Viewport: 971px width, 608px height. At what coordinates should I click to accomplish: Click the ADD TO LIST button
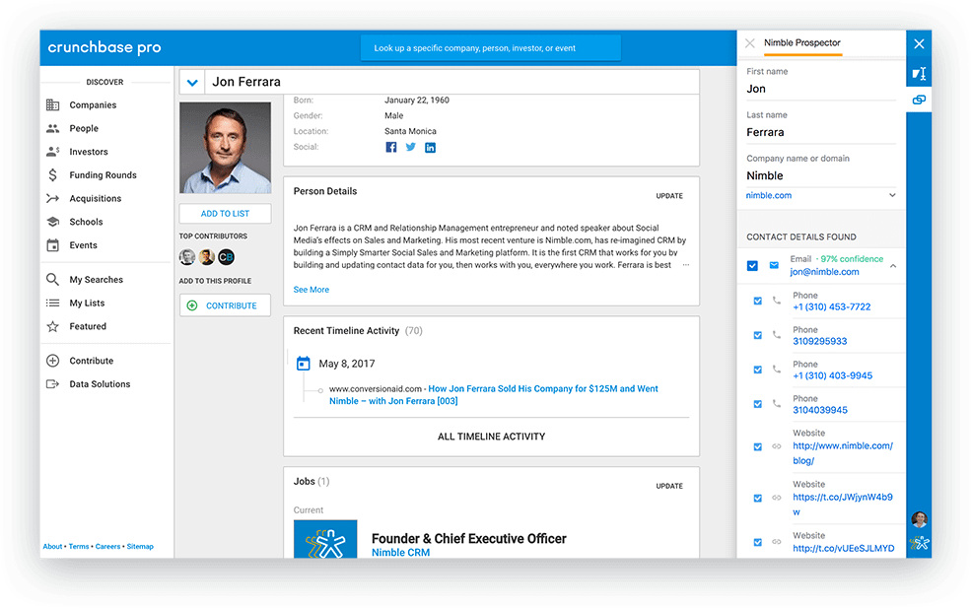tap(225, 213)
